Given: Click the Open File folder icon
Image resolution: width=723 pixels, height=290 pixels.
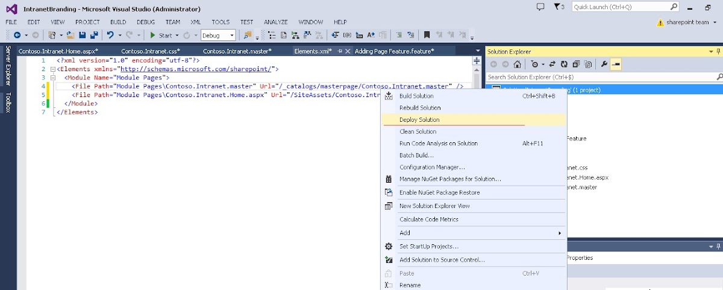Looking at the screenshot, I should [x=70, y=35].
